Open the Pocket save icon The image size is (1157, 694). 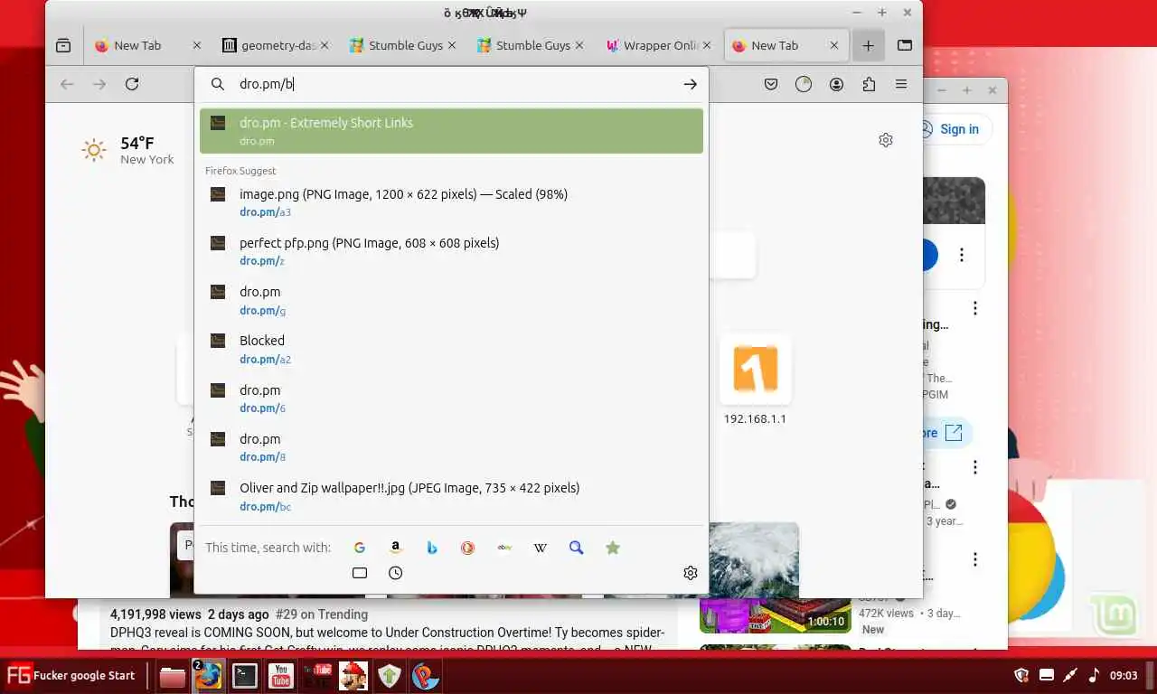(x=771, y=84)
